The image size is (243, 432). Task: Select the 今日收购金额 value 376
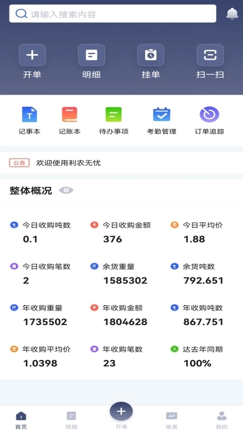tap(112, 239)
